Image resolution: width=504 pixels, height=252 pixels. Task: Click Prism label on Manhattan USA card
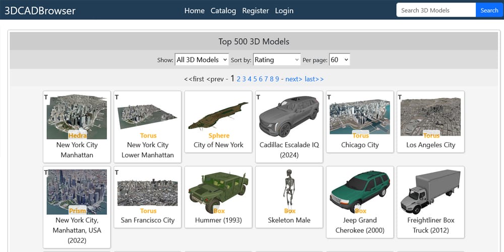[x=78, y=211]
